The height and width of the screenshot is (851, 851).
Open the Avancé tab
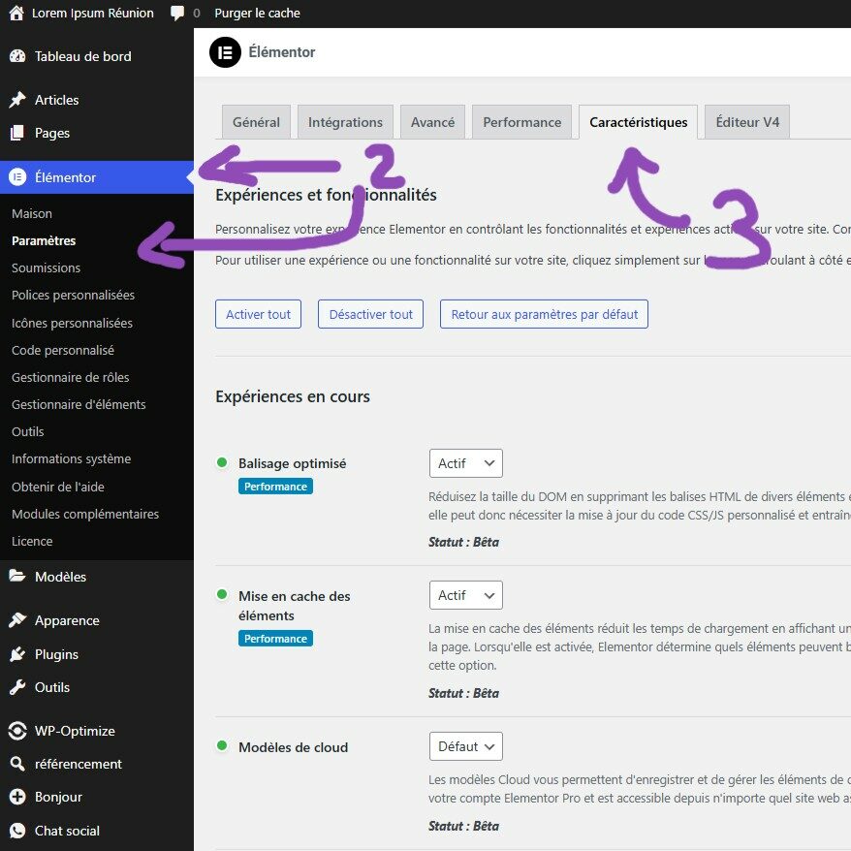pyautogui.click(x=432, y=122)
